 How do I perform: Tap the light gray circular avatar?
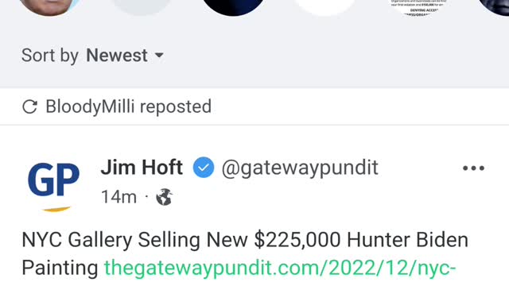(142, 7)
